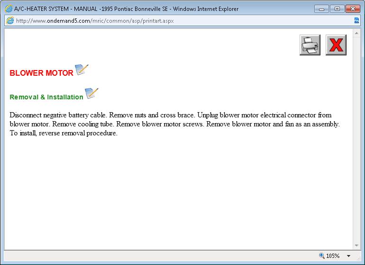Click the printer icon to print article
Image resolution: width=365 pixels, height=265 pixels.
(x=310, y=45)
